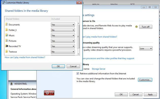
Task: Close the Customize Media Library dialog
Action: point(79,3)
